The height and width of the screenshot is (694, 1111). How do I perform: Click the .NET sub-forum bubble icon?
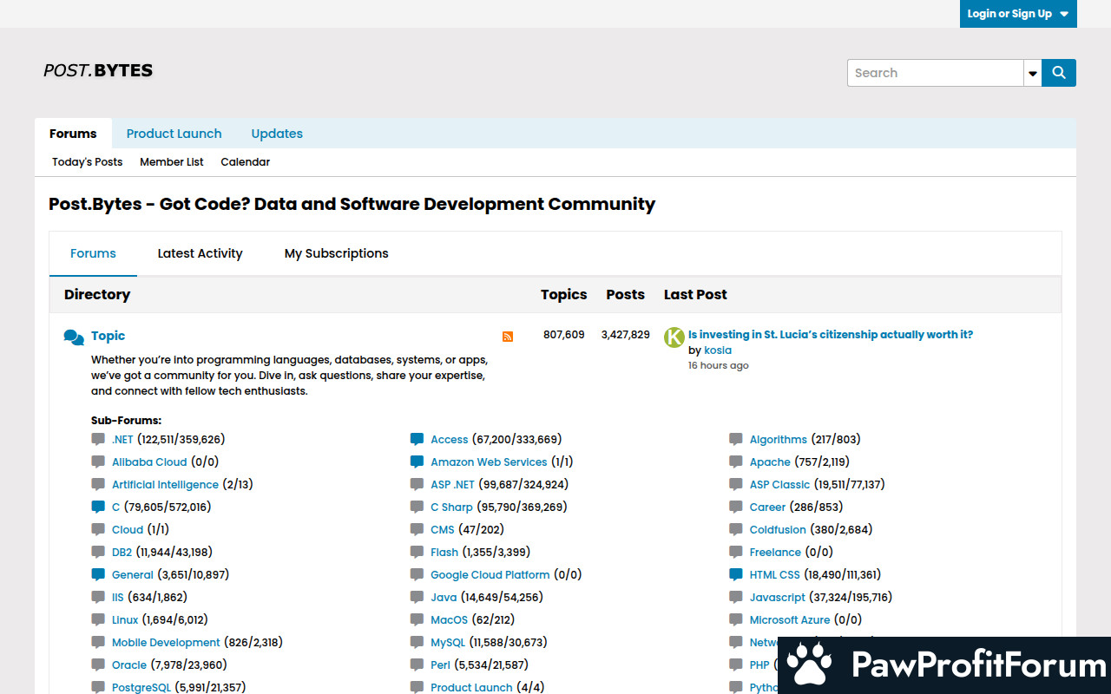[98, 439]
